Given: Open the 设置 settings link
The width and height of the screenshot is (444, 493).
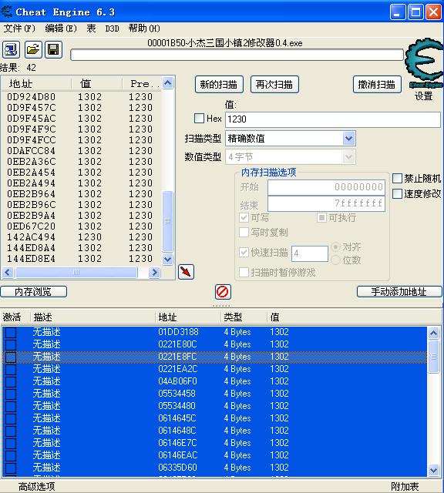Looking at the screenshot, I should [x=423, y=96].
